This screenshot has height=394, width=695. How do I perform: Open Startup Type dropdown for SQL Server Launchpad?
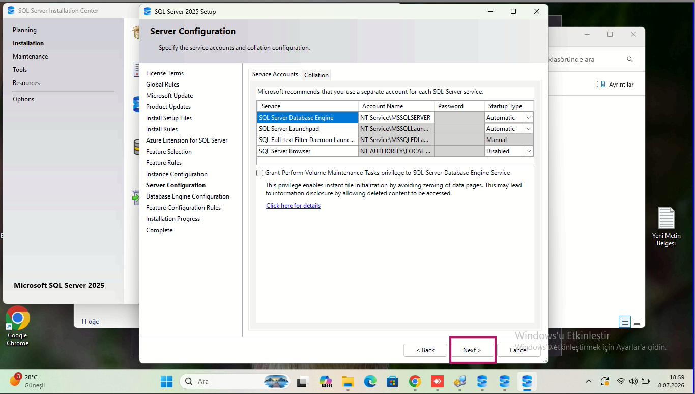(529, 129)
